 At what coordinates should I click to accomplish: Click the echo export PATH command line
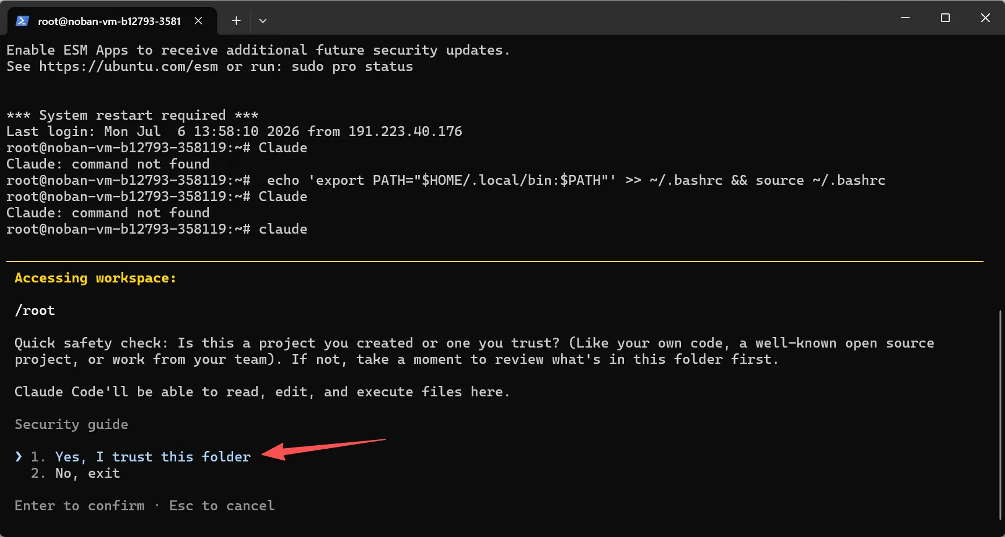coord(576,180)
